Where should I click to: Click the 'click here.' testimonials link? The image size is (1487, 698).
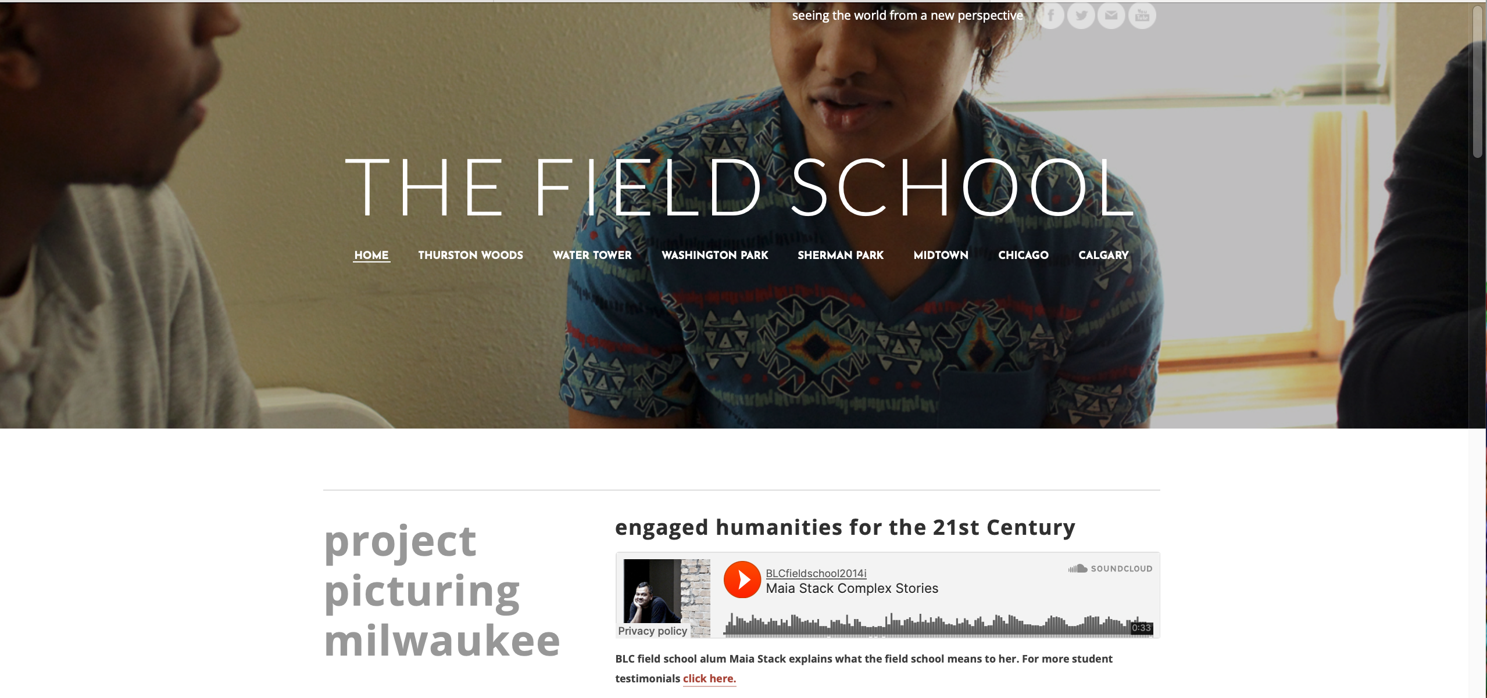click(709, 678)
